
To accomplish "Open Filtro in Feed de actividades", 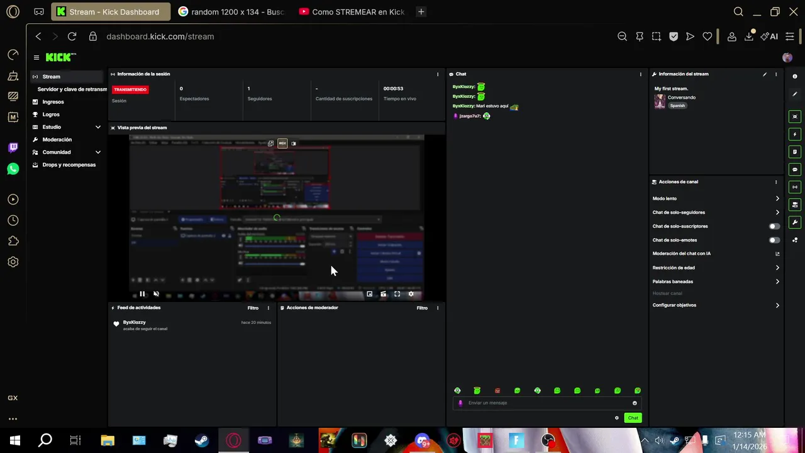I will 253,308.
